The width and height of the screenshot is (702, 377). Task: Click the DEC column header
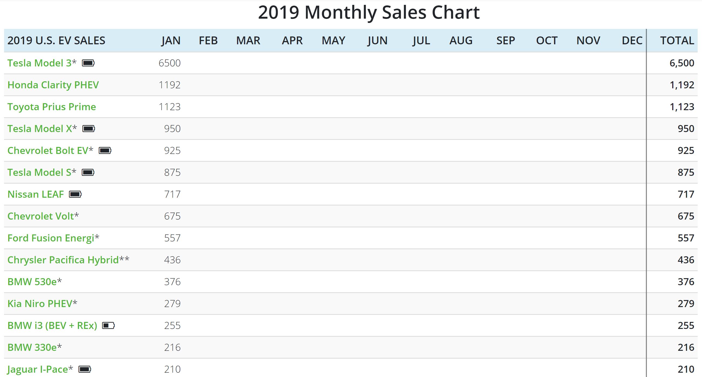click(632, 41)
